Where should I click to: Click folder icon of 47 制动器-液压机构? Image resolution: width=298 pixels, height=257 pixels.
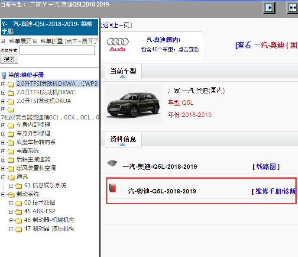19,229
